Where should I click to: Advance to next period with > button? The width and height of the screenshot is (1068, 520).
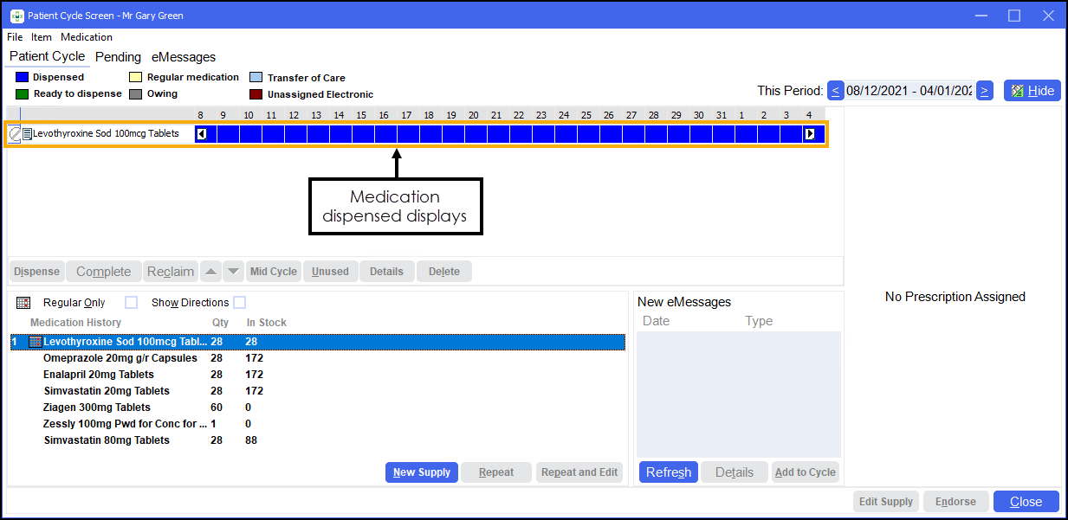[984, 91]
